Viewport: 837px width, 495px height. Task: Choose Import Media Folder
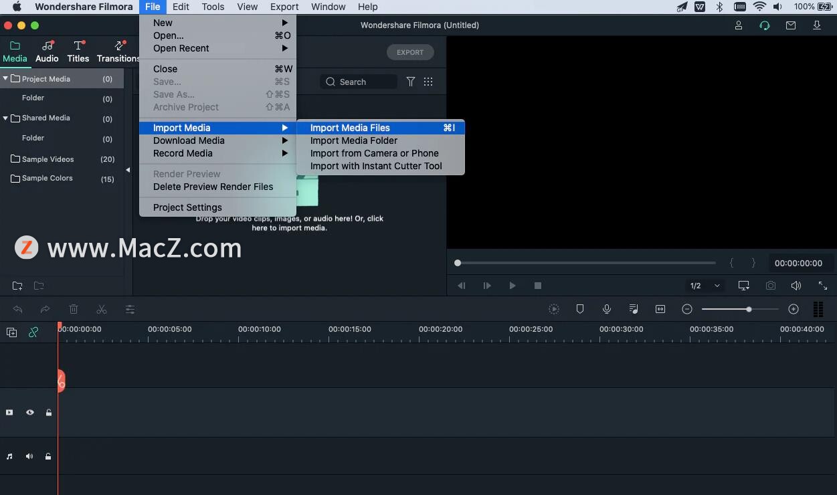[380, 140]
